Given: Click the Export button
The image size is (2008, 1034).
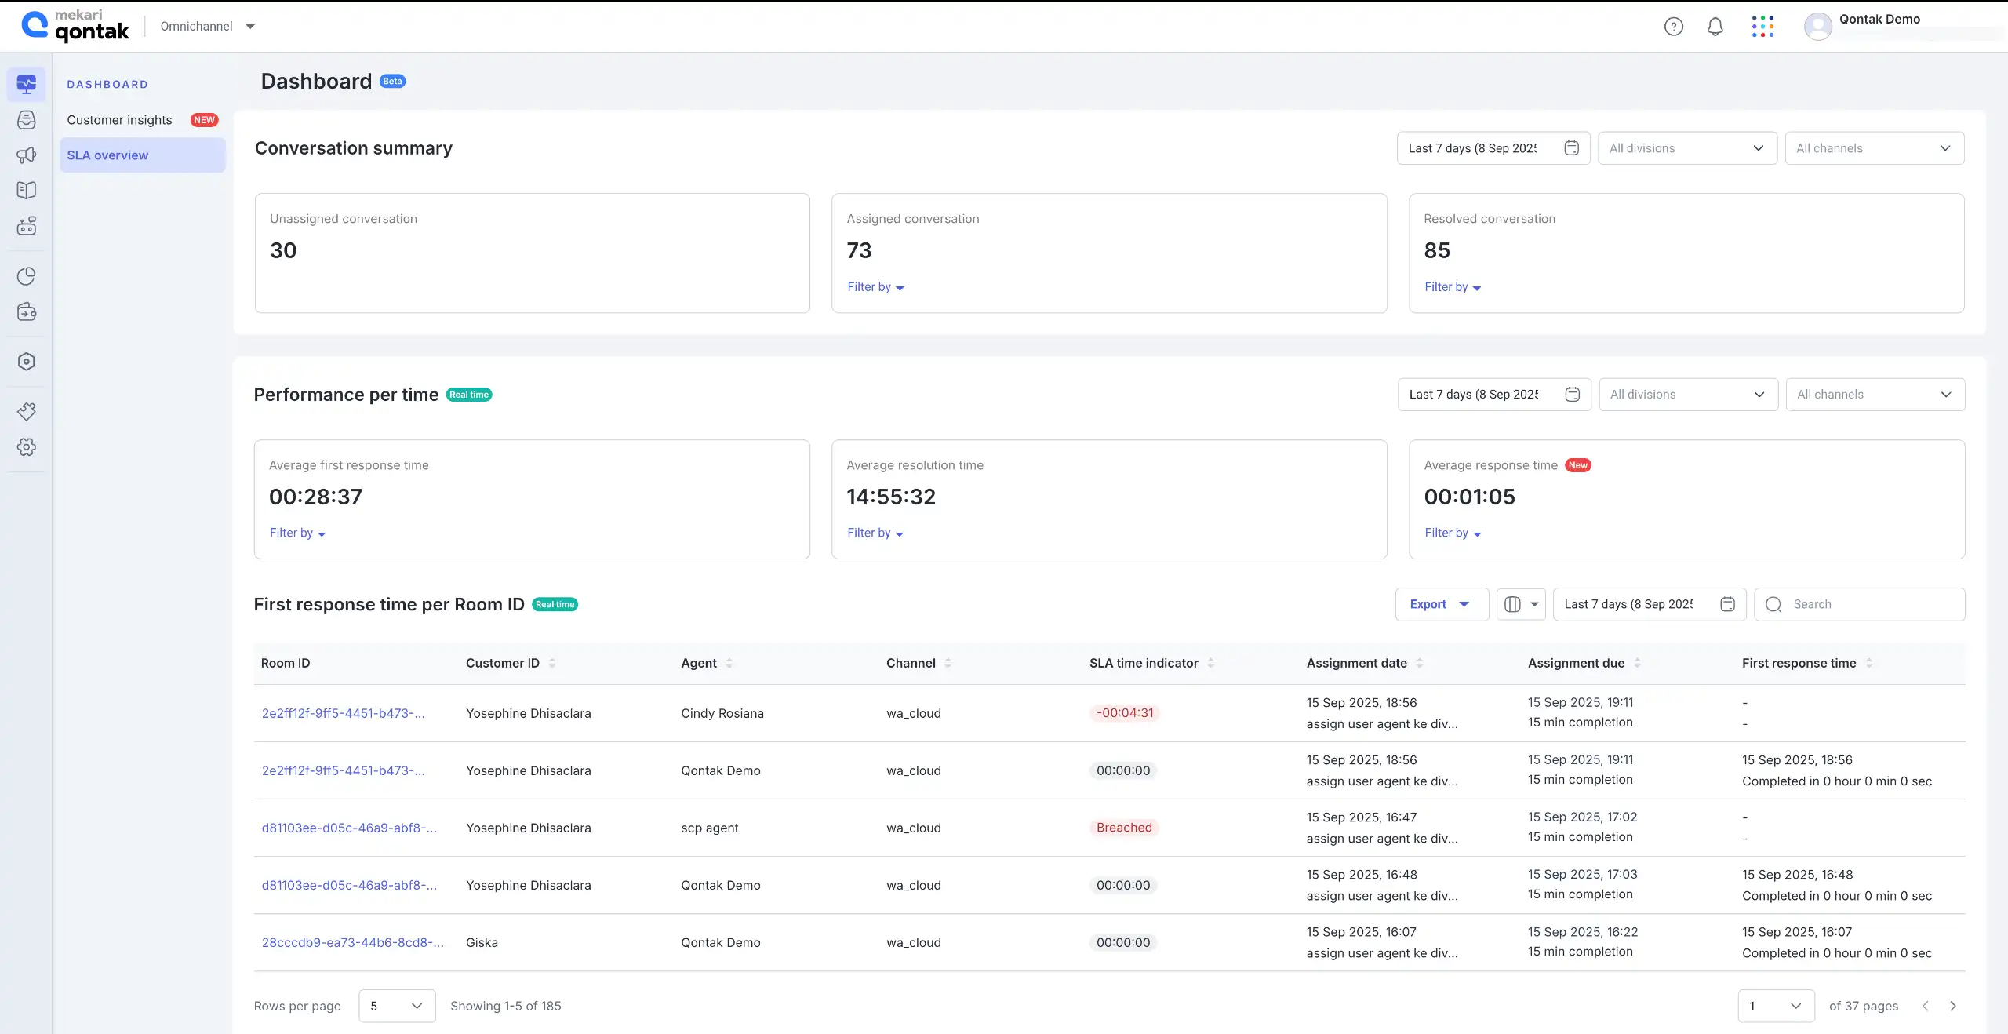Looking at the screenshot, I should 1440,604.
